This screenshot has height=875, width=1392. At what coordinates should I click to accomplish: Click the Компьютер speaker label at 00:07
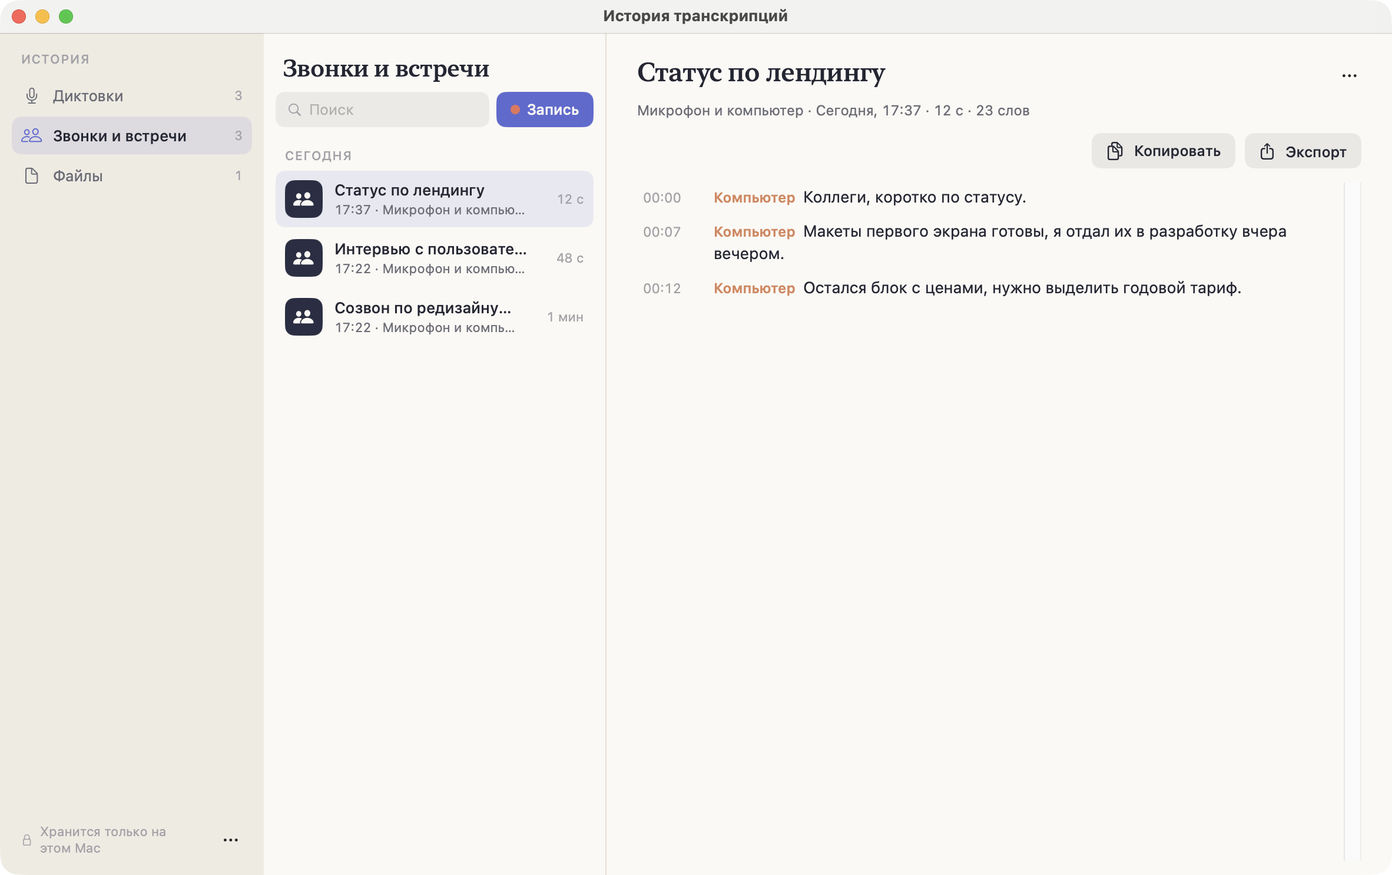754,232
